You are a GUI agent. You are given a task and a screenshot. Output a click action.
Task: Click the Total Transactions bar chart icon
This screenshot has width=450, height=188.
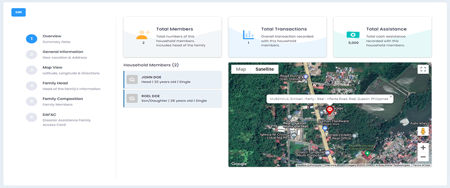click(x=248, y=35)
